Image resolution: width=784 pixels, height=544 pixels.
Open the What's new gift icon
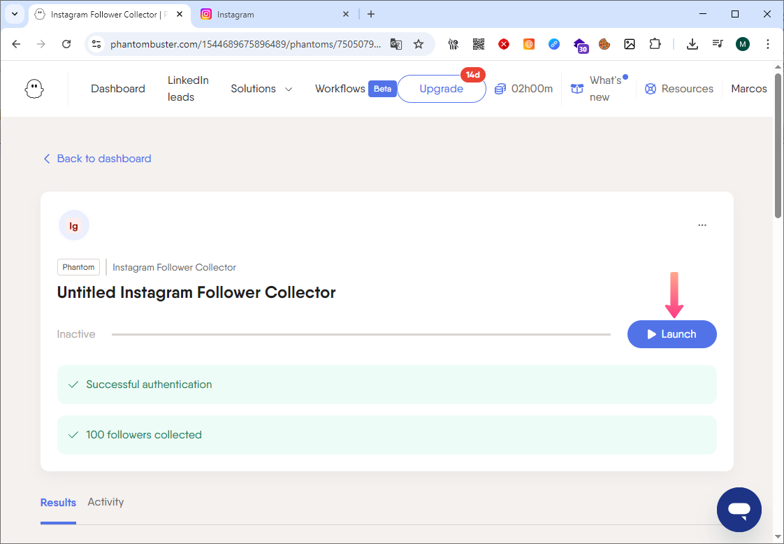coord(577,89)
